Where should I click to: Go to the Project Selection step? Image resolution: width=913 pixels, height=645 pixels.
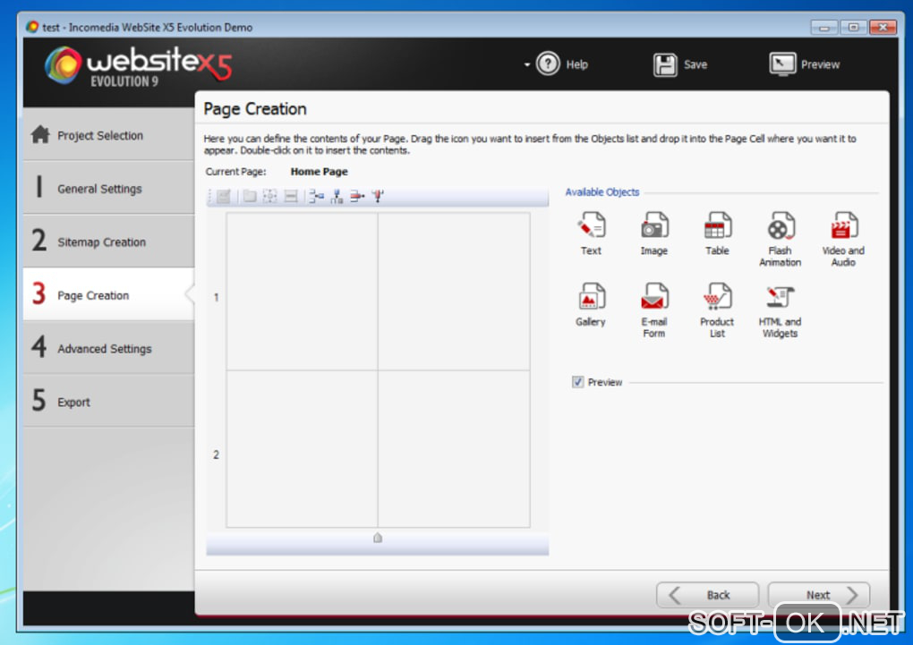click(109, 135)
